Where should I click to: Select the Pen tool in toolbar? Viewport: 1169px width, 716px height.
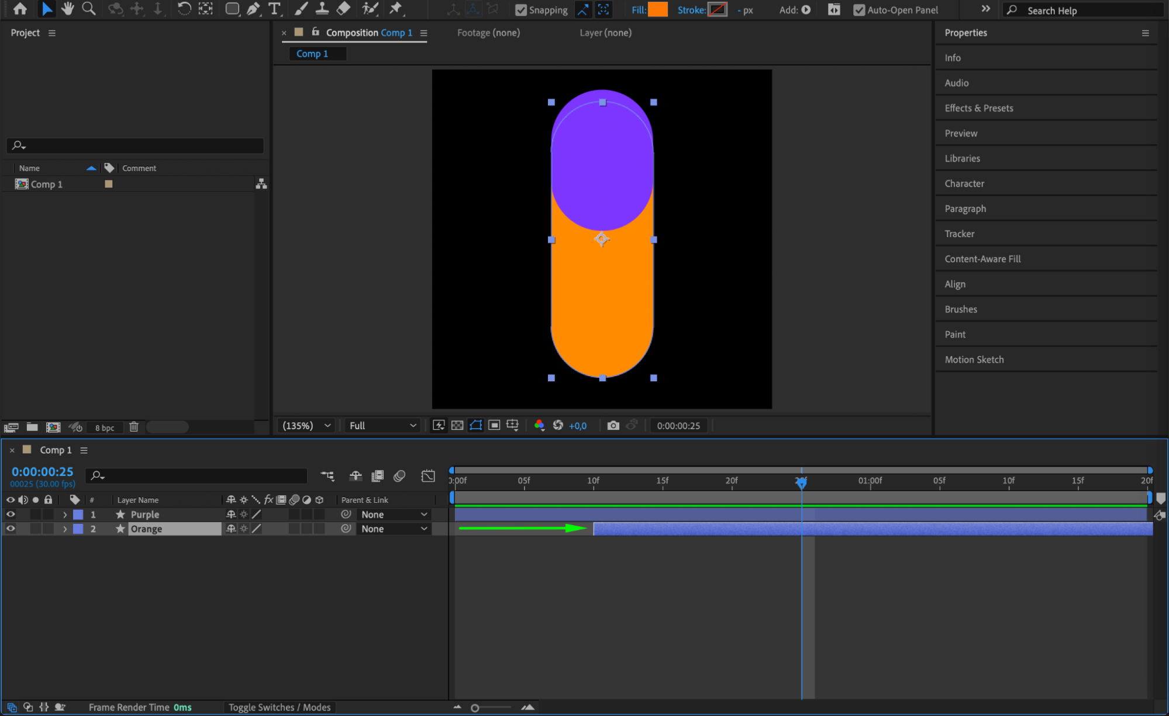tap(253, 9)
